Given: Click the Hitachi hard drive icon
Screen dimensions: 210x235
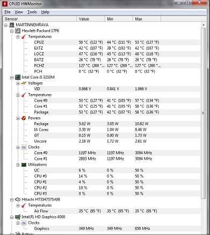Looking at the screenshot, I should pyautogui.click(x=18, y=200).
